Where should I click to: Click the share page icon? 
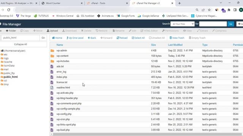[x=203, y=10]
